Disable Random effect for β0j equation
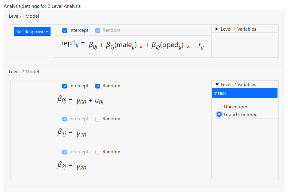Screen dimensions: 288x195 click(x=98, y=86)
